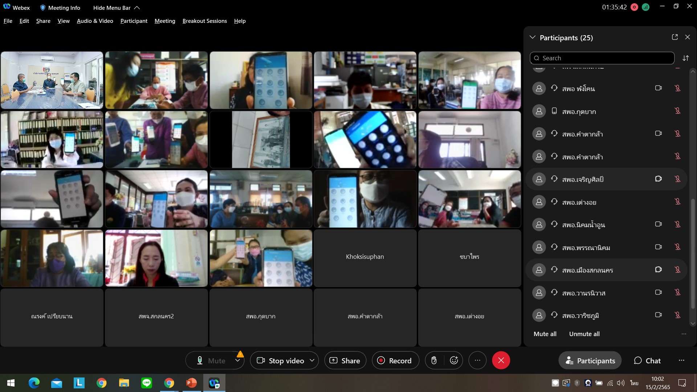Click the camera icon for สพอ.เมืองสกลนคร

(x=659, y=270)
